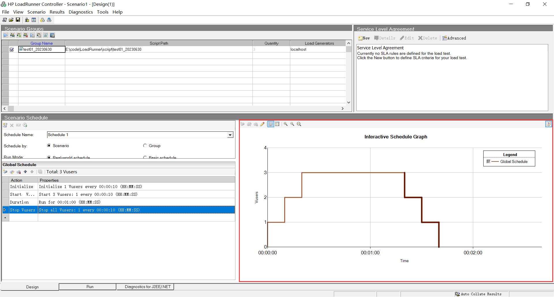Switch to the Diagnostics for J2EE/.NET tab

click(x=145, y=287)
